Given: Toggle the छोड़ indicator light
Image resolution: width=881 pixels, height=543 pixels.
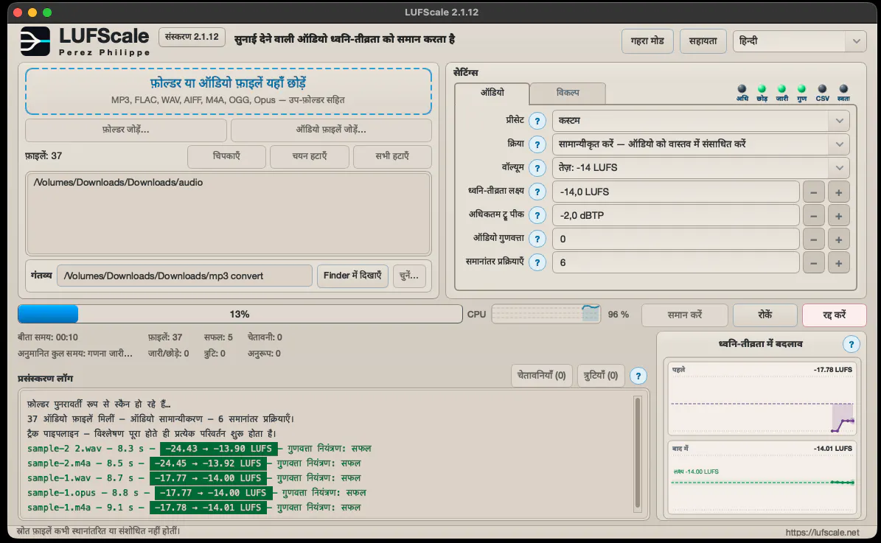Looking at the screenshot, I should [762, 88].
